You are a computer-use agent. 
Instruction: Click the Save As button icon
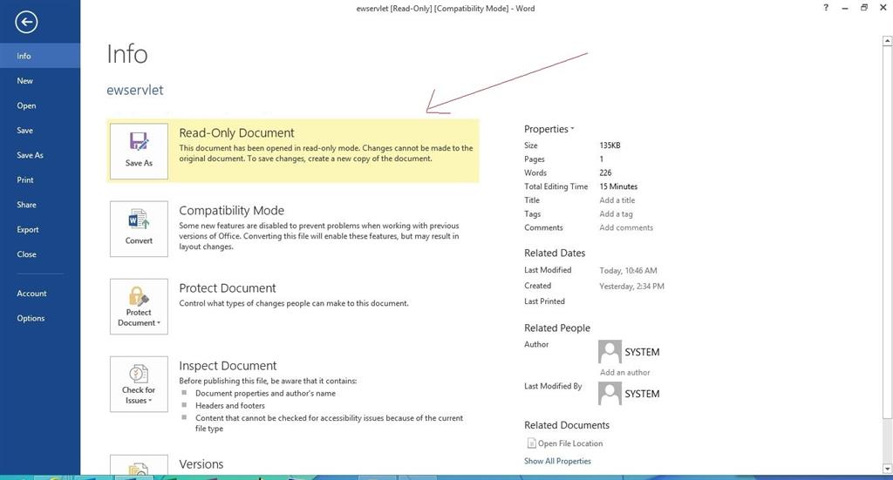point(139,152)
